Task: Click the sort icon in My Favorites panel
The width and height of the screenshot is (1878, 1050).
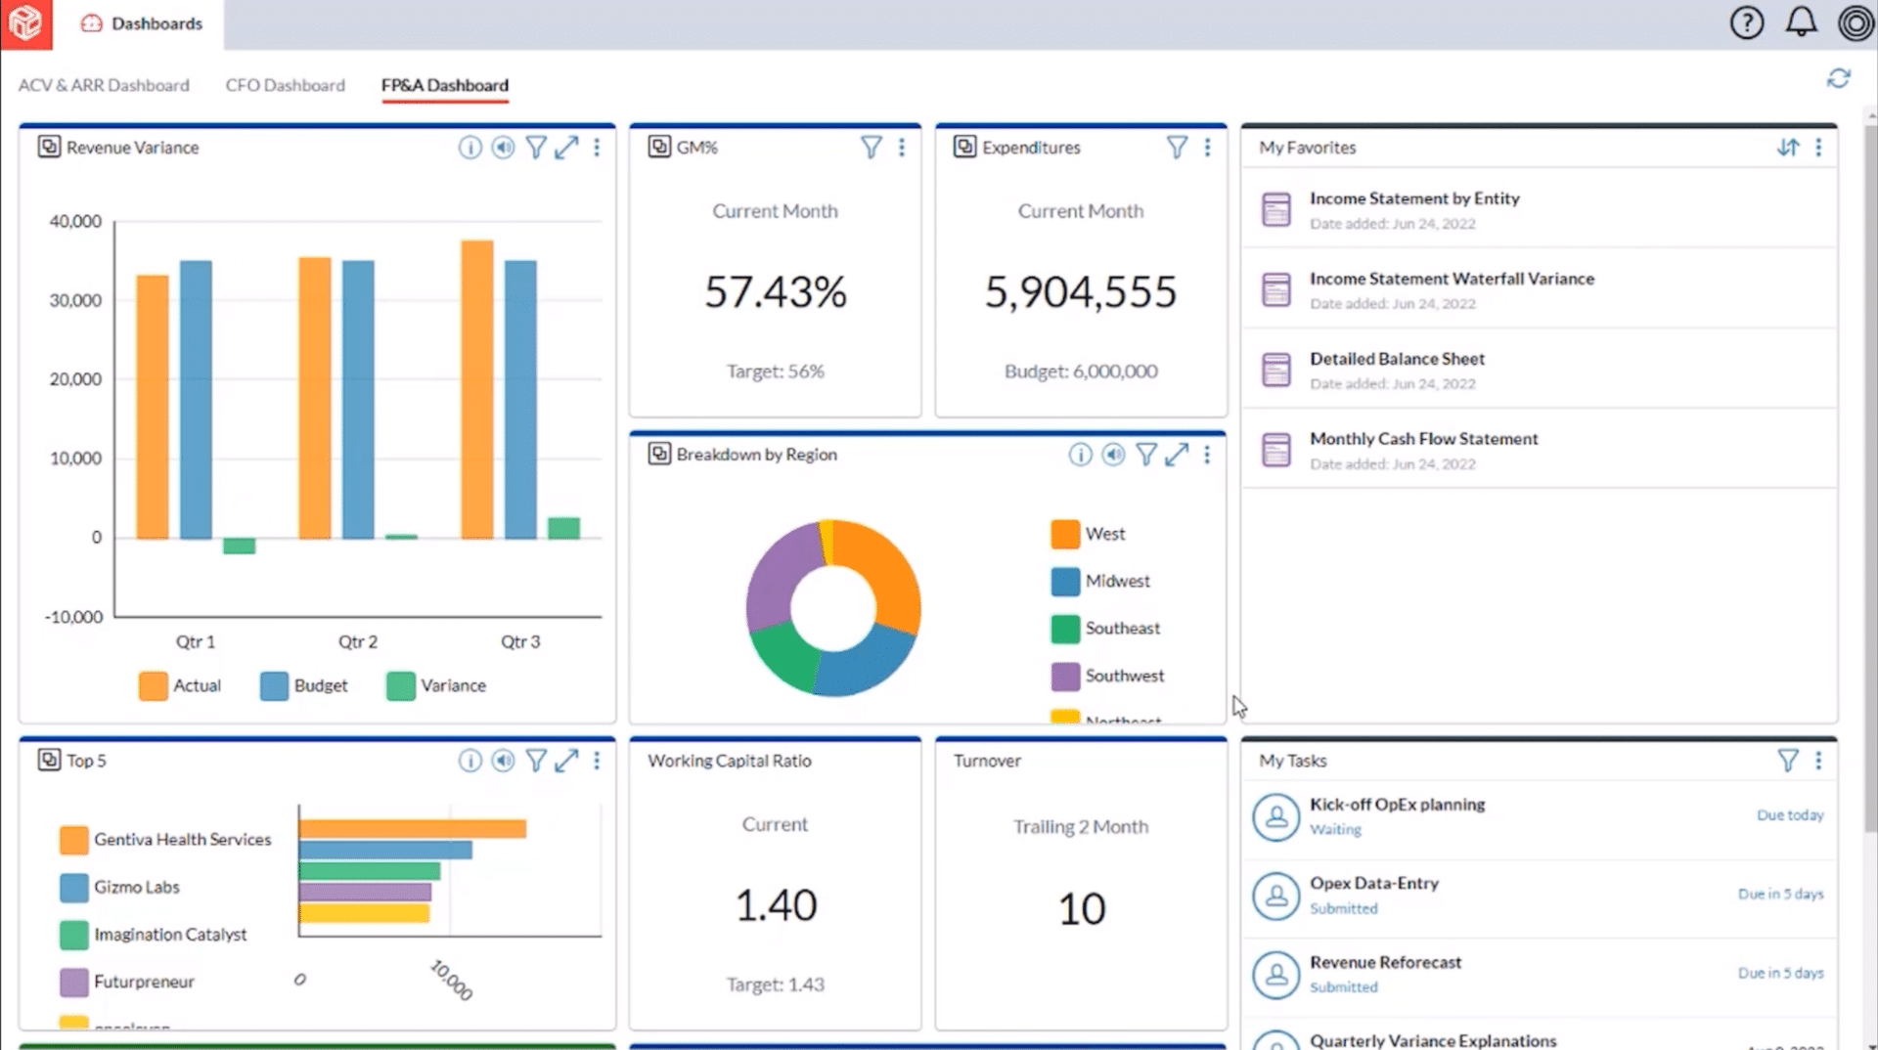Action: point(1788,148)
